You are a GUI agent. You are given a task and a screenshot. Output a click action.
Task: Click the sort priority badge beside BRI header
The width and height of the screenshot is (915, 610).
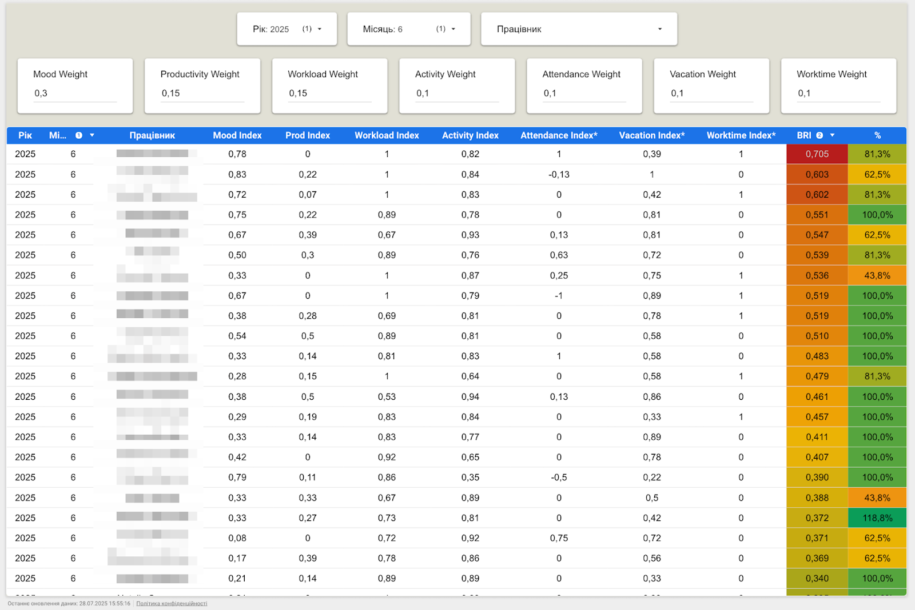[x=819, y=135]
